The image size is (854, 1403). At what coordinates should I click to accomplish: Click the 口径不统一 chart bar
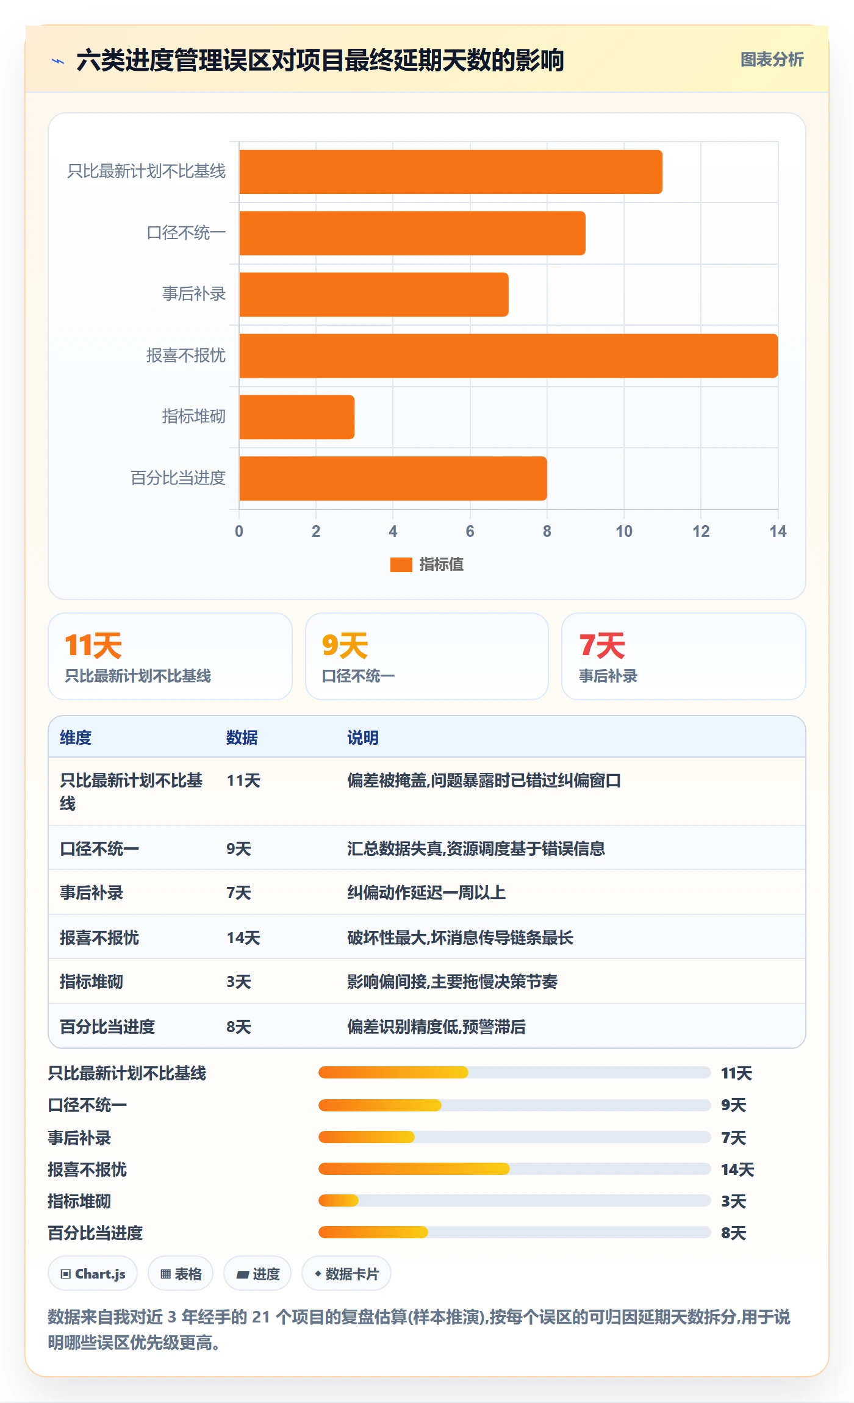coord(412,233)
